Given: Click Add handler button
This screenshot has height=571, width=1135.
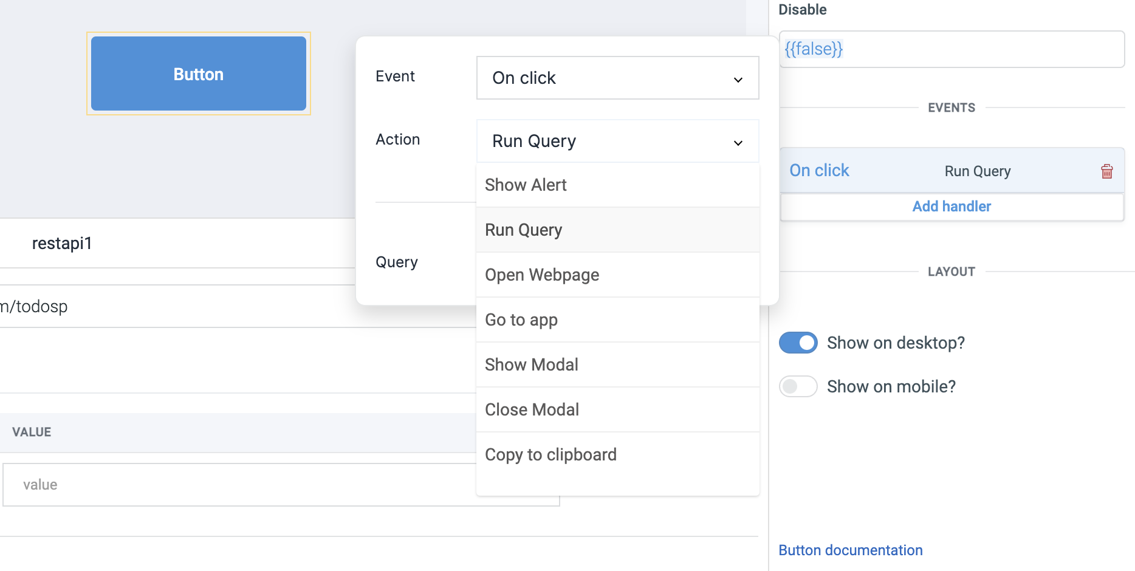Looking at the screenshot, I should click(952, 207).
